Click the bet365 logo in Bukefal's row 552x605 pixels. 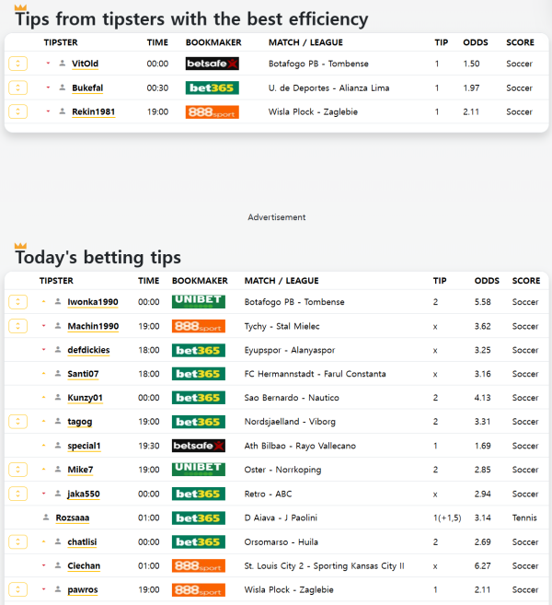click(212, 87)
